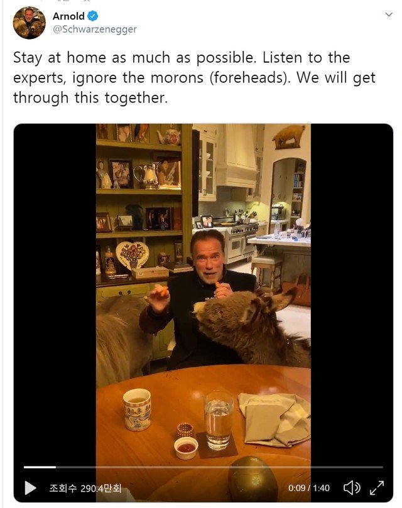The width and height of the screenshot is (402, 508).
Task: Open the @Schwarzenegger handle link
Action: 95,29
